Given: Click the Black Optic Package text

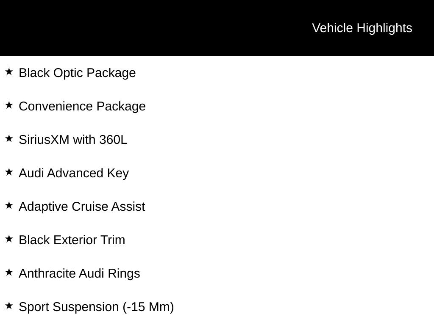Looking at the screenshot, I should pos(77,73).
